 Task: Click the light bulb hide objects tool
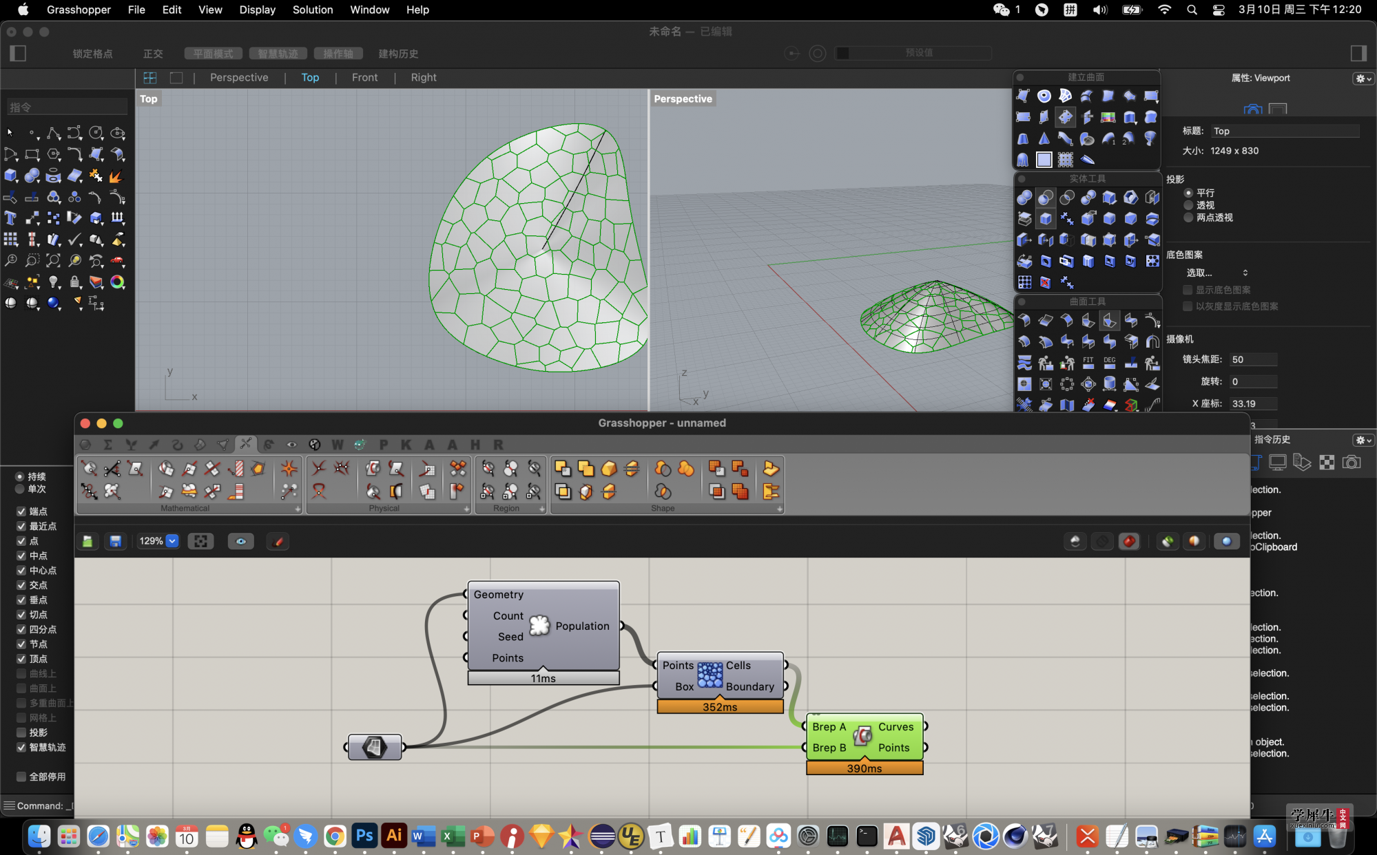point(53,282)
